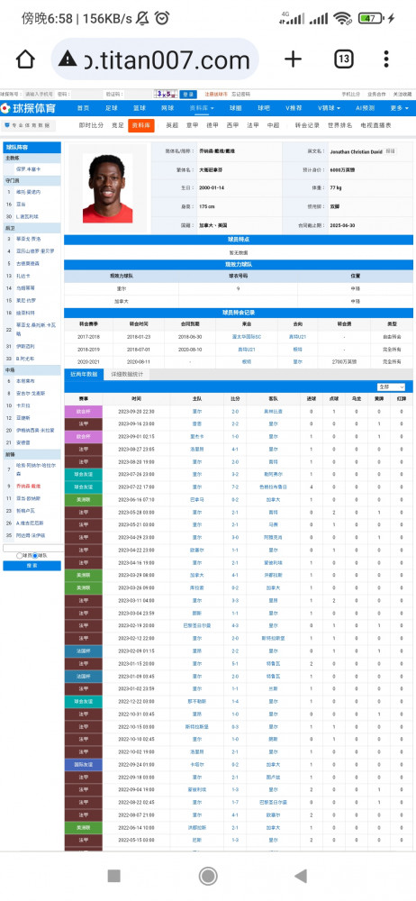Open a new tab with plus icon
Image resolution: width=416 pixels, height=901 pixels.
tap(293, 59)
